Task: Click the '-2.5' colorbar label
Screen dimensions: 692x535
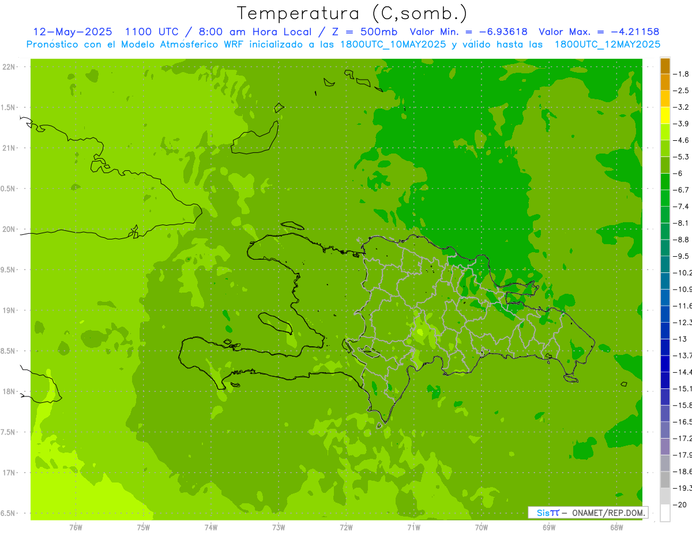Action: [x=681, y=91]
